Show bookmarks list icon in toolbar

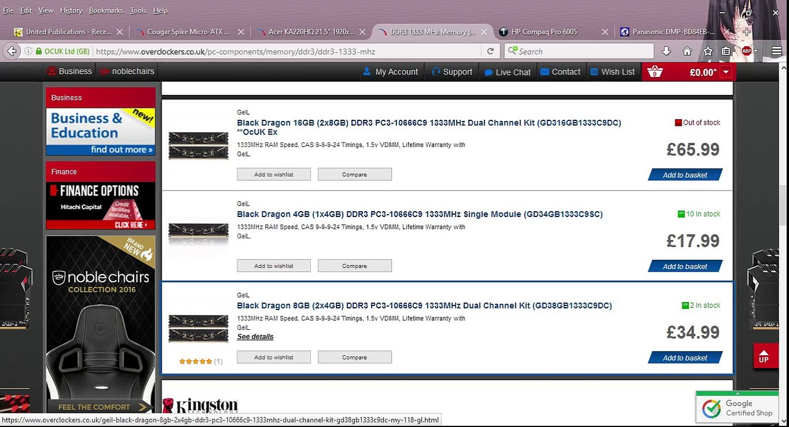[x=726, y=52]
